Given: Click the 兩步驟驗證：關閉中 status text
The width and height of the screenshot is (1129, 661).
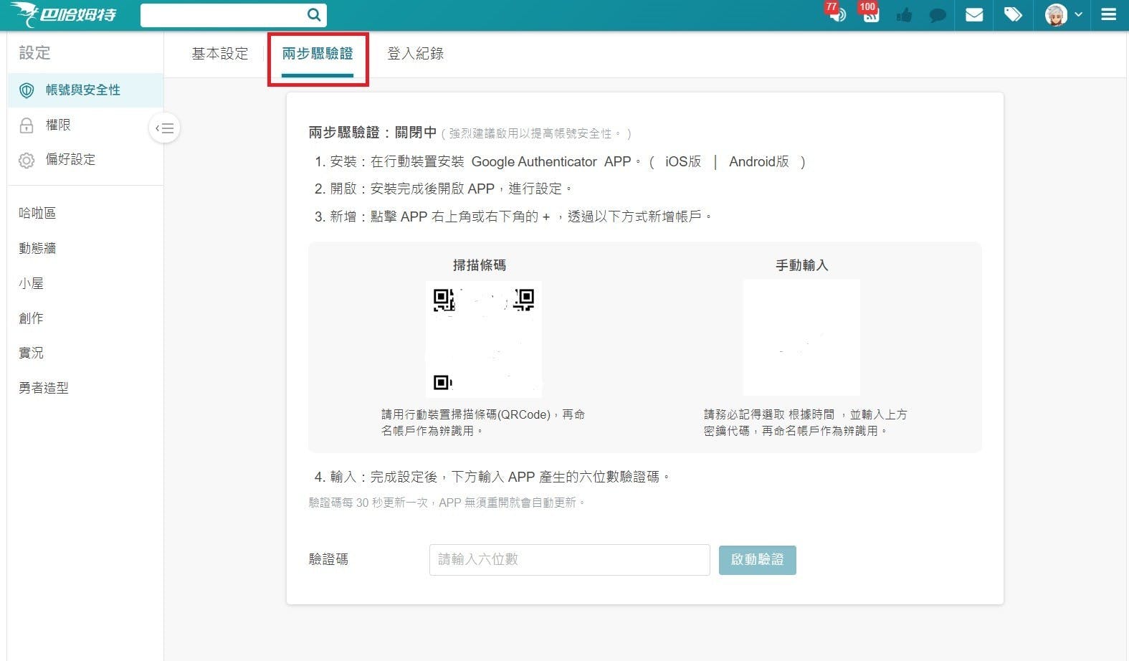Looking at the screenshot, I should (373, 133).
